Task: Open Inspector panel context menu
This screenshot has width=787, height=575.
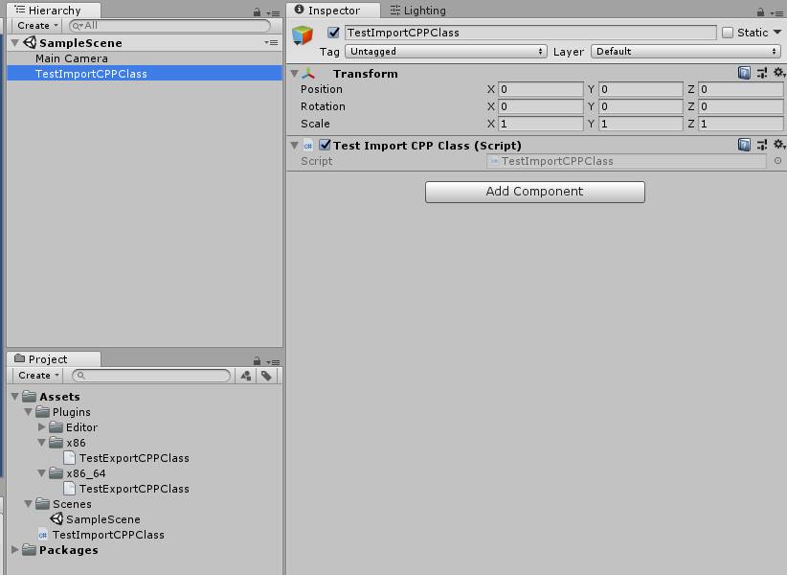Action: (776, 13)
